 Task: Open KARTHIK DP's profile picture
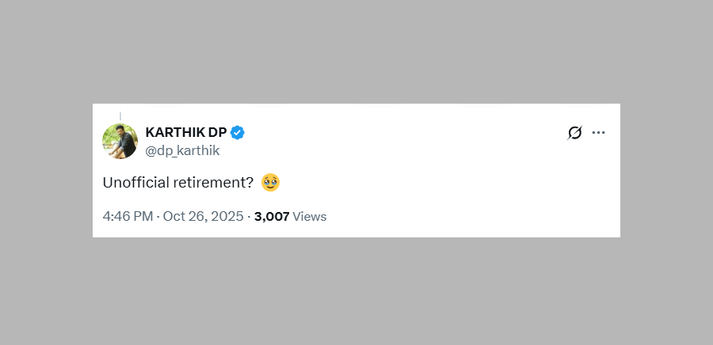(120, 141)
